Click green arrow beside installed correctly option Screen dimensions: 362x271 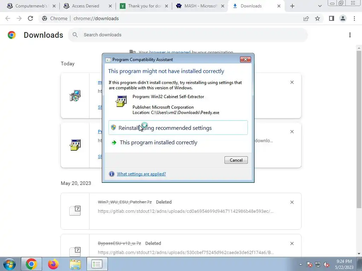tap(114, 143)
